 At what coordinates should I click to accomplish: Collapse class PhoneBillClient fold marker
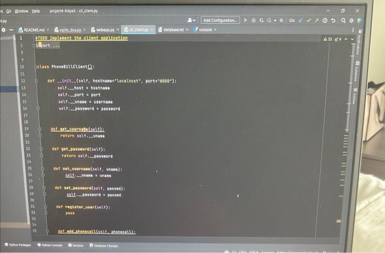[36, 67]
